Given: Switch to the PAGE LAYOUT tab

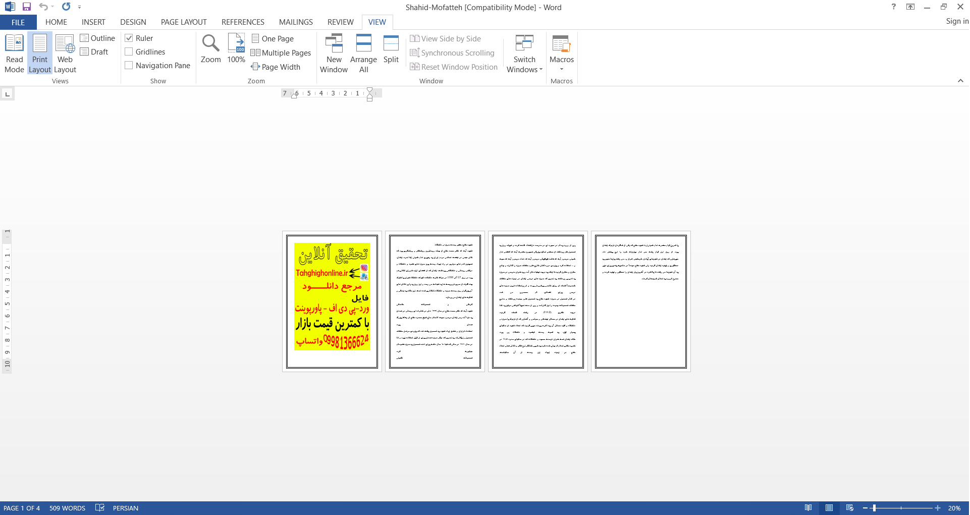Looking at the screenshot, I should (x=184, y=22).
